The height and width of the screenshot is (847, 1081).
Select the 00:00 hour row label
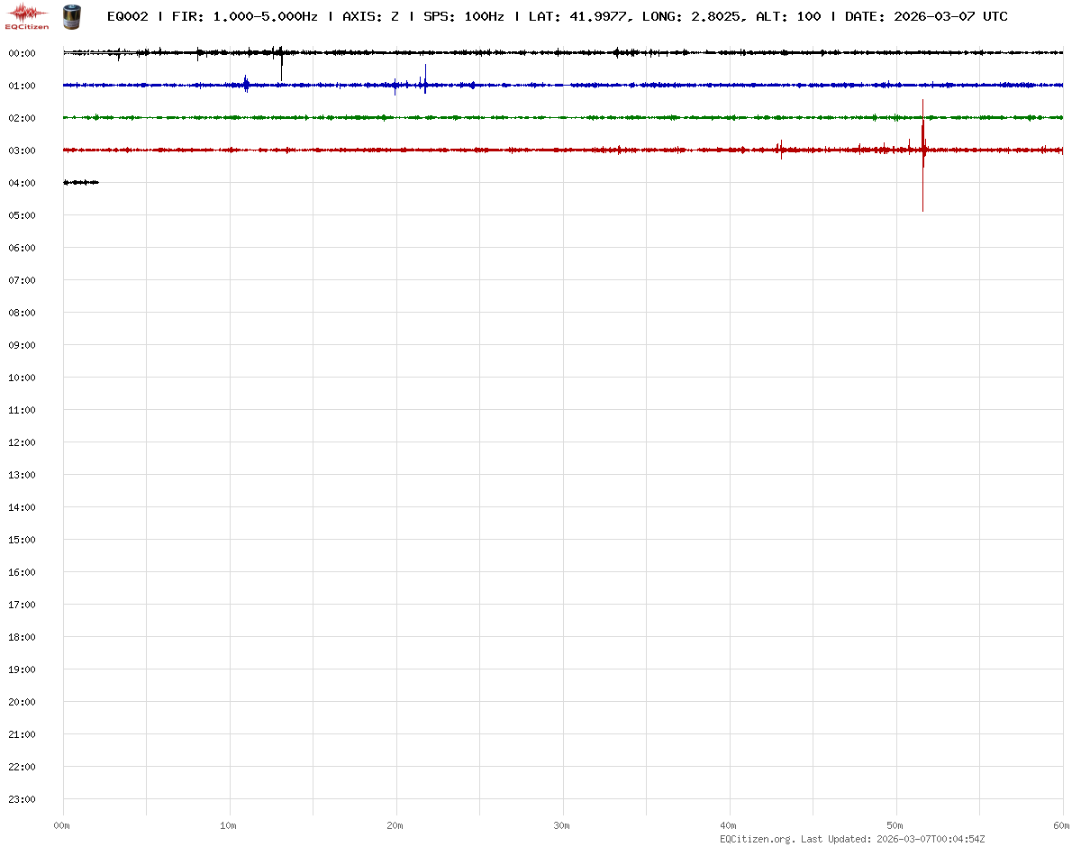pos(22,53)
